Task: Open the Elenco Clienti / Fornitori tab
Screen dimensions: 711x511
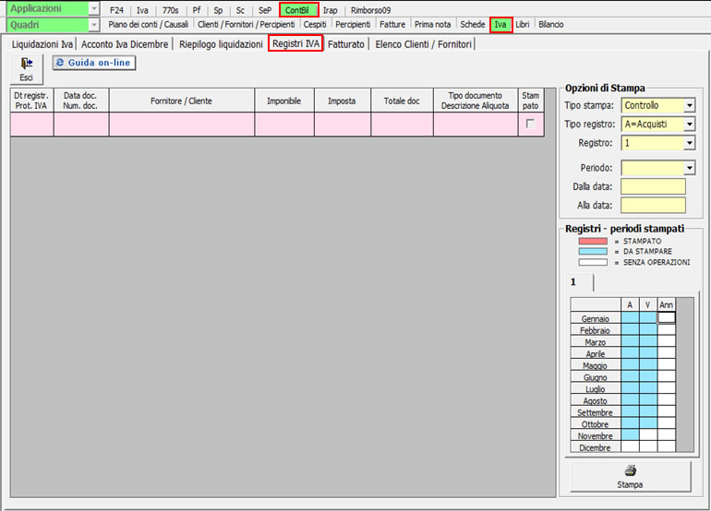Action: (x=423, y=43)
